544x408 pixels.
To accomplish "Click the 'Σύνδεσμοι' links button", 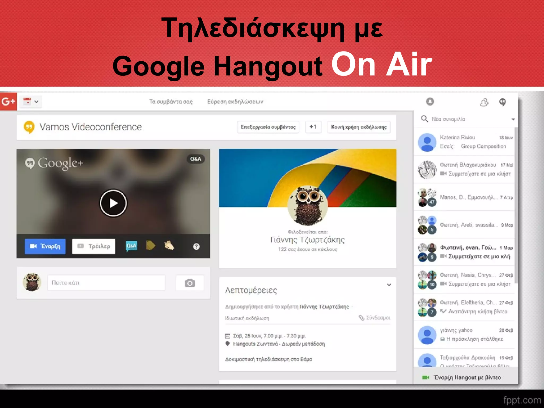I will tap(375, 318).
